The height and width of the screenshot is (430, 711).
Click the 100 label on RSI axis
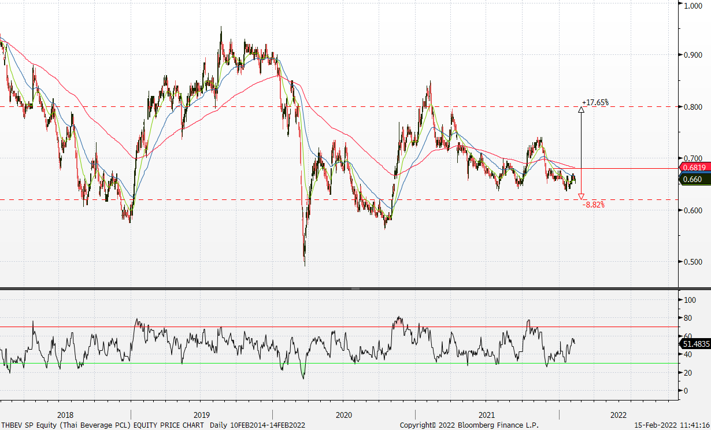pyautogui.click(x=689, y=300)
